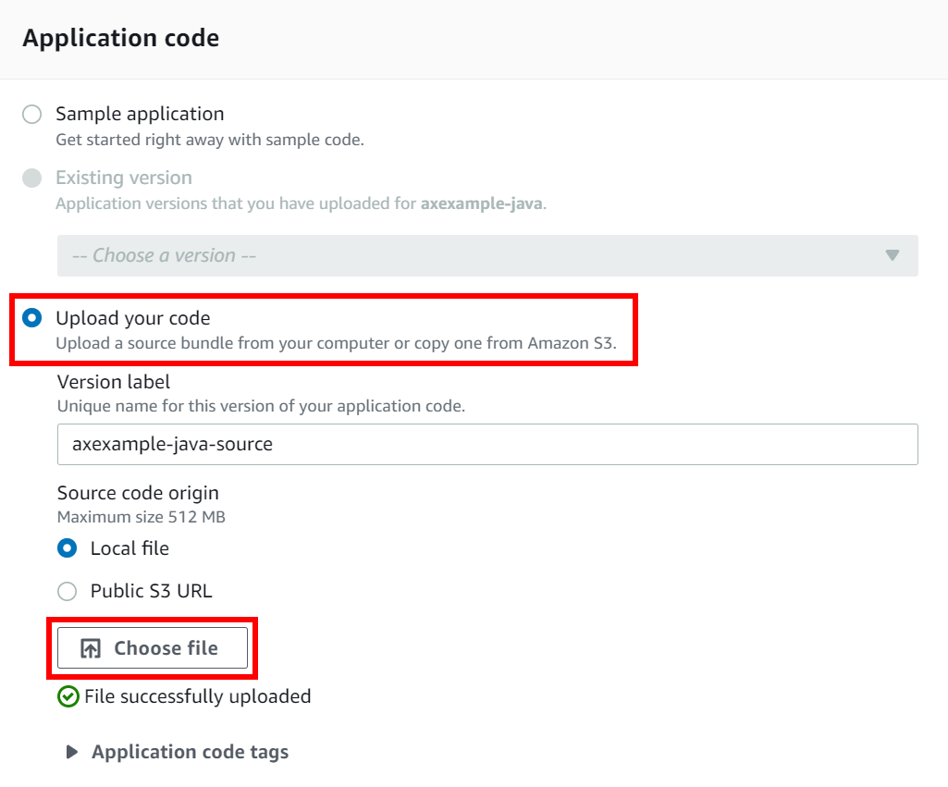Click the Application code tags disclosure triangle
The image size is (948, 787).
(x=72, y=752)
